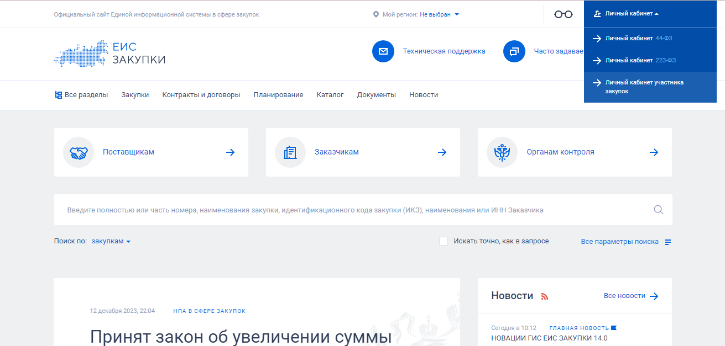
Task: Click the НПА В СФЕРЕ ЗАКУПОК tag
Action: click(x=209, y=311)
